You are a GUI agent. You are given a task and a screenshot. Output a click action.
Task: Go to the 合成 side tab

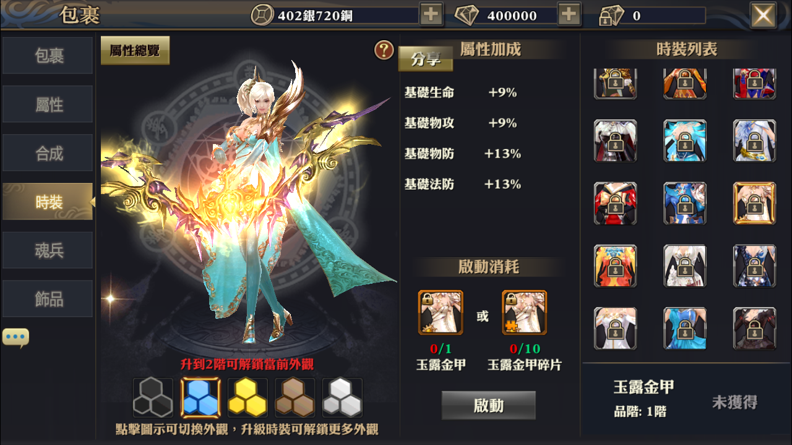point(48,153)
